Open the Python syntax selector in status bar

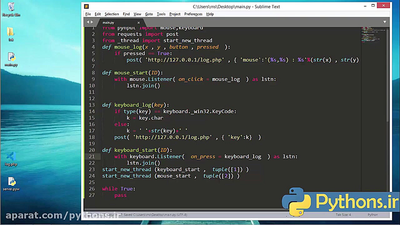tap(372, 215)
